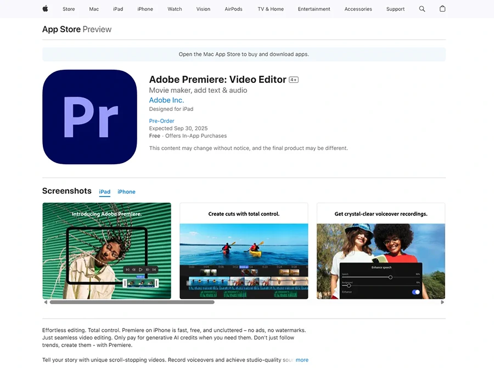Click the shopping bag icon
This screenshot has height=368, width=494.
[x=442, y=9]
